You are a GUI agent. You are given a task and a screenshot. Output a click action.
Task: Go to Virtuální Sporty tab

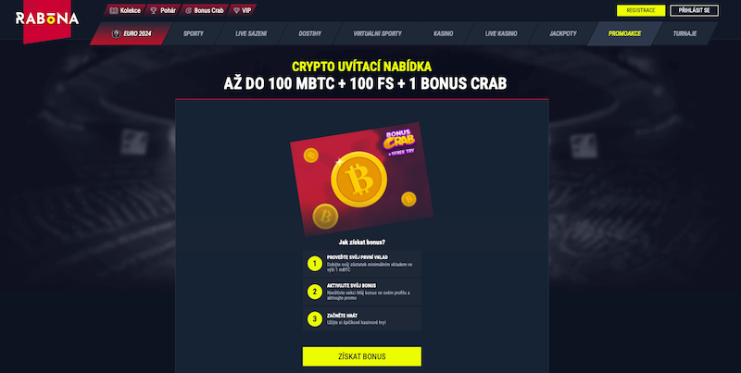[377, 33]
